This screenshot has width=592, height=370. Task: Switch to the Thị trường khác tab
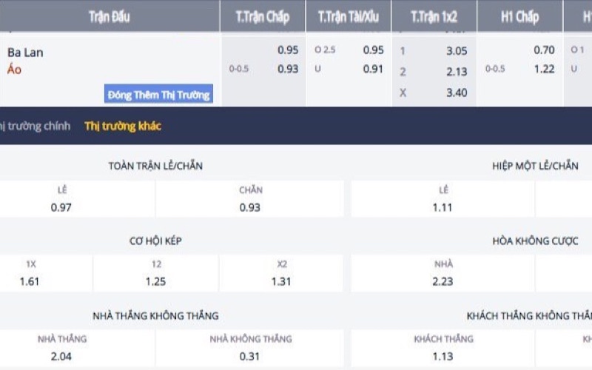[123, 126]
